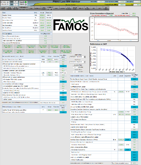Click the Performance vs CWIT chart
The height and width of the screenshot is (165, 141).
coord(113,59)
